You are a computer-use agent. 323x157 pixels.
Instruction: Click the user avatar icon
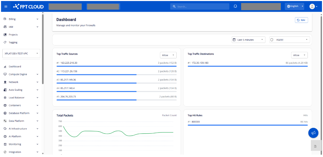(312, 6)
